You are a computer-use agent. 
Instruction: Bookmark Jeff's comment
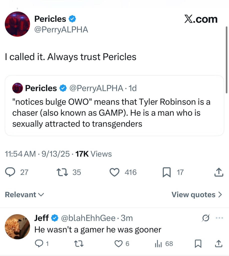tap(198, 243)
